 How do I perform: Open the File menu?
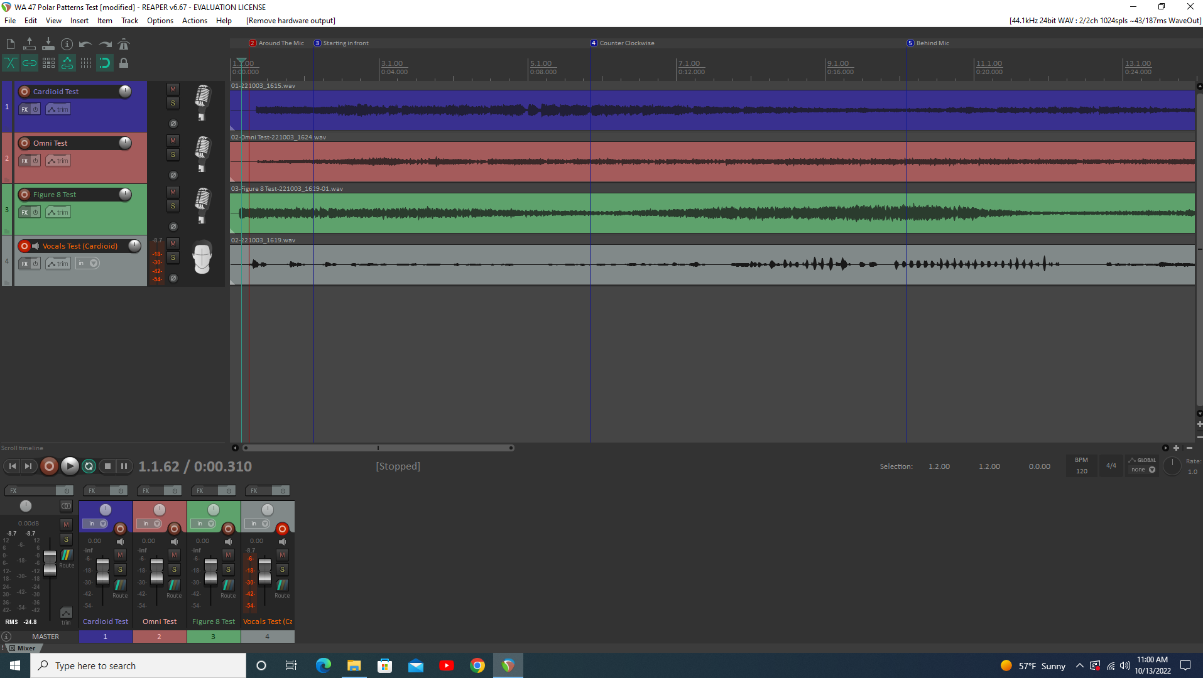coord(10,21)
